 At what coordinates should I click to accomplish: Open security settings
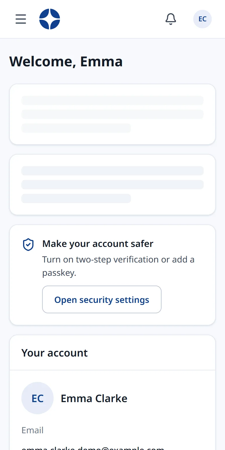click(102, 299)
